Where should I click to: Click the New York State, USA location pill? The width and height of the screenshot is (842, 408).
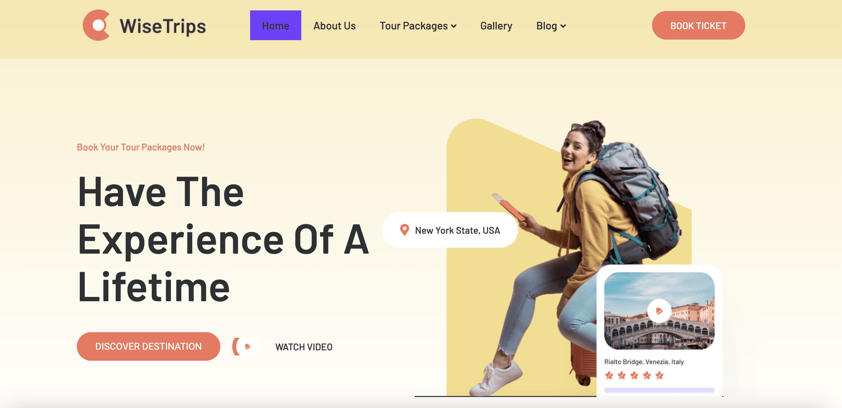point(450,230)
